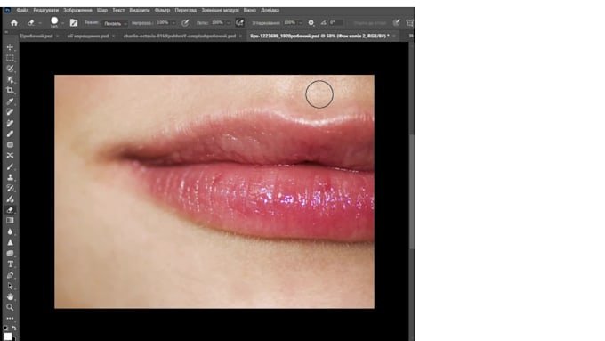Select the Gradient tool
Screen dimensions: 605x341
pos(10,221)
